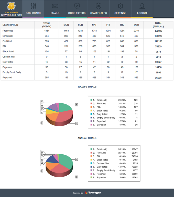Click the MailWasher Server logo icon
The height and width of the screenshot is (197, 174).
(x=11, y=6)
